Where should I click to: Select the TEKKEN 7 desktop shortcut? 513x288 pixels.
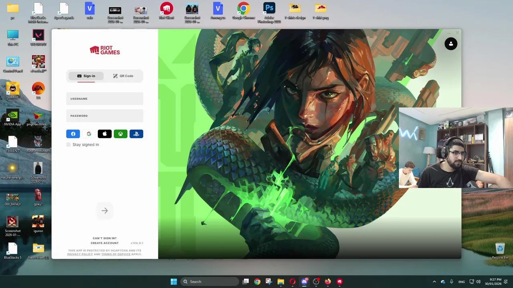[12, 144]
